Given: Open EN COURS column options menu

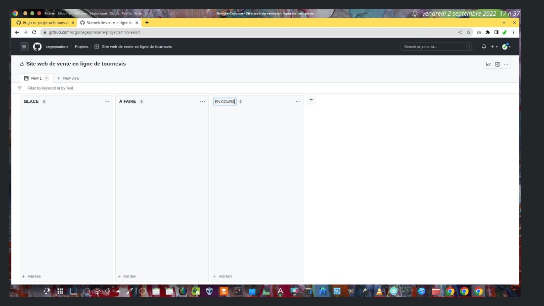Looking at the screenshot, I should (x=298, y=101).
